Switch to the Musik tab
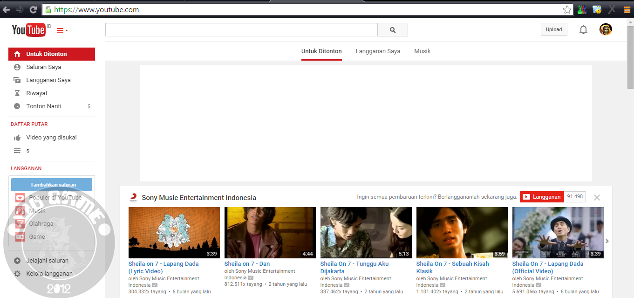The image size is (634, 298). pos(422,51)
